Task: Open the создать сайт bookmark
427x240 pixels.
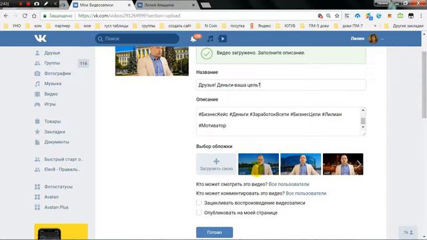Action: pos(175,26)
